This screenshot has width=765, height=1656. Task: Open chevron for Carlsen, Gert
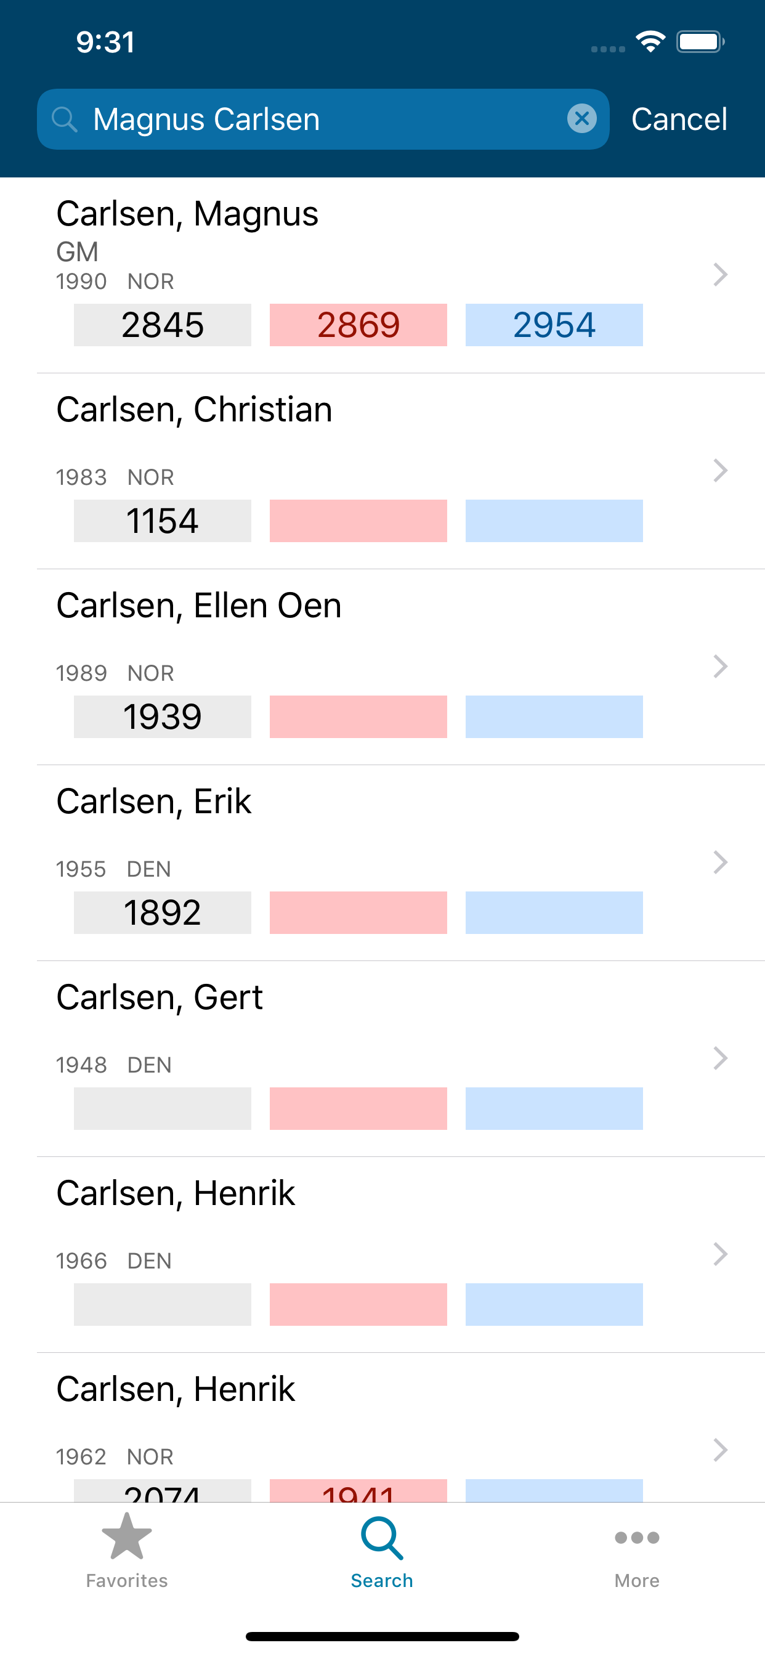tap(720, 1059)
